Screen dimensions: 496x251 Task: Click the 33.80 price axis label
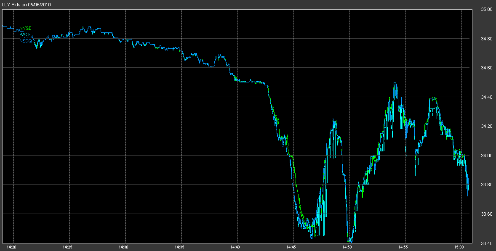point(487,185)
